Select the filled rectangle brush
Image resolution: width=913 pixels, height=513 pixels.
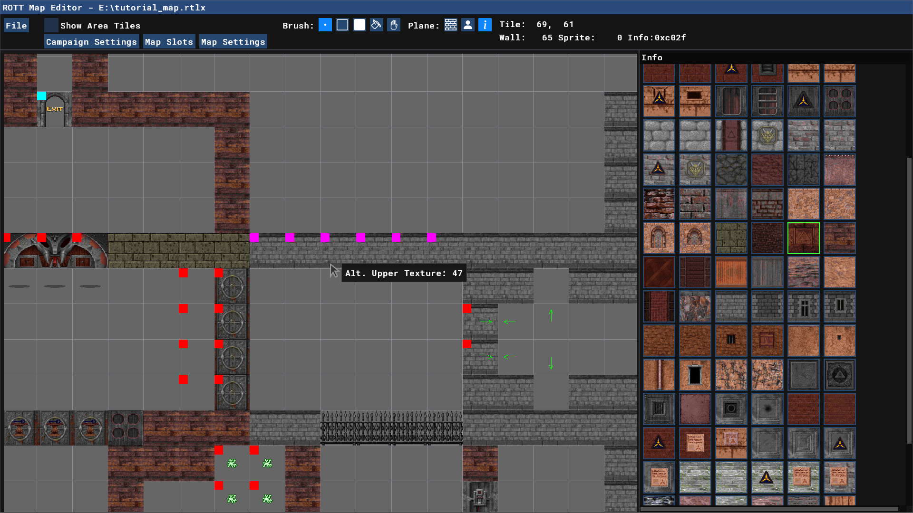(x=359, y=25)
